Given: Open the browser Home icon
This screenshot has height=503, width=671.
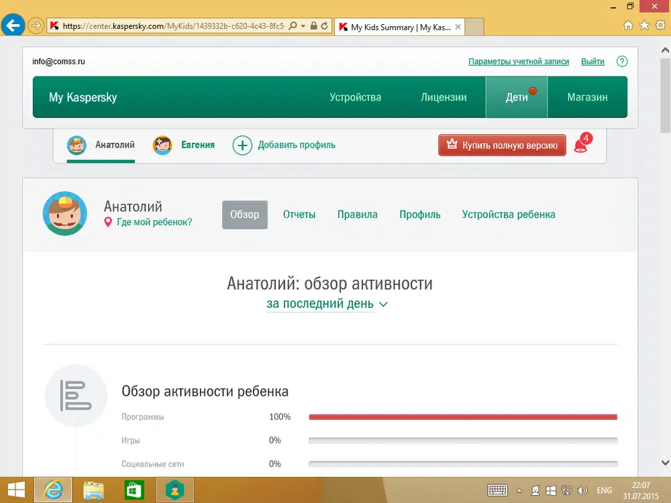Looking at the screenshot, I should pyautogui.click(x=628, y=25).
